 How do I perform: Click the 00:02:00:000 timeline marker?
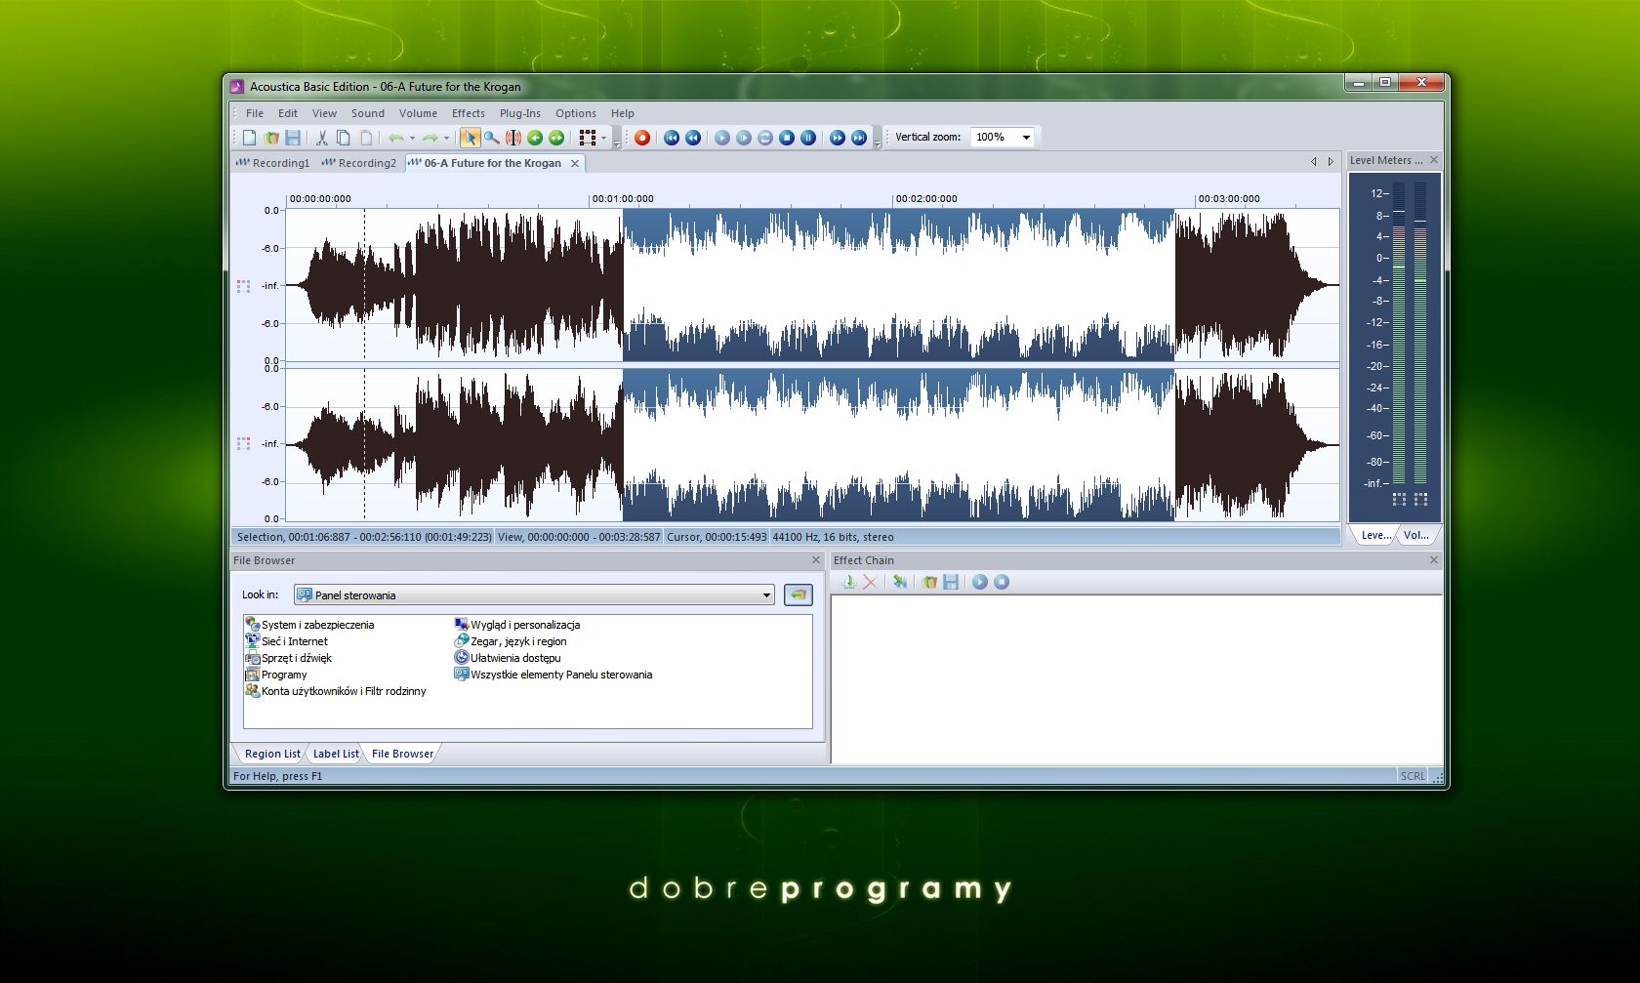coord(926,199)
